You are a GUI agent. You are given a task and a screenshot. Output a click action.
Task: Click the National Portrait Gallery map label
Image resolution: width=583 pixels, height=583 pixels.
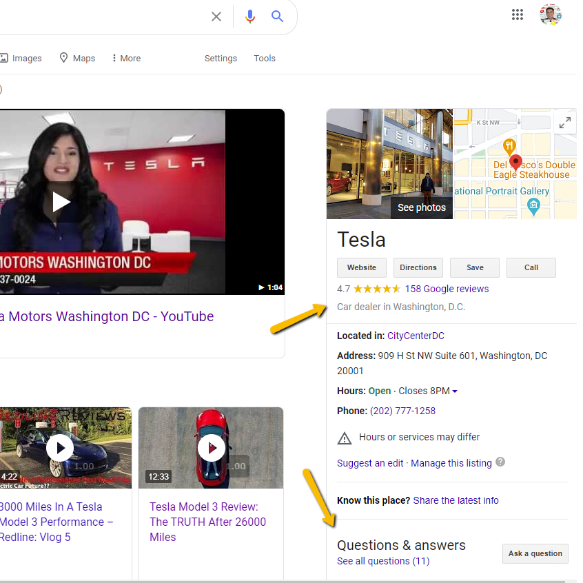point(502,191)
